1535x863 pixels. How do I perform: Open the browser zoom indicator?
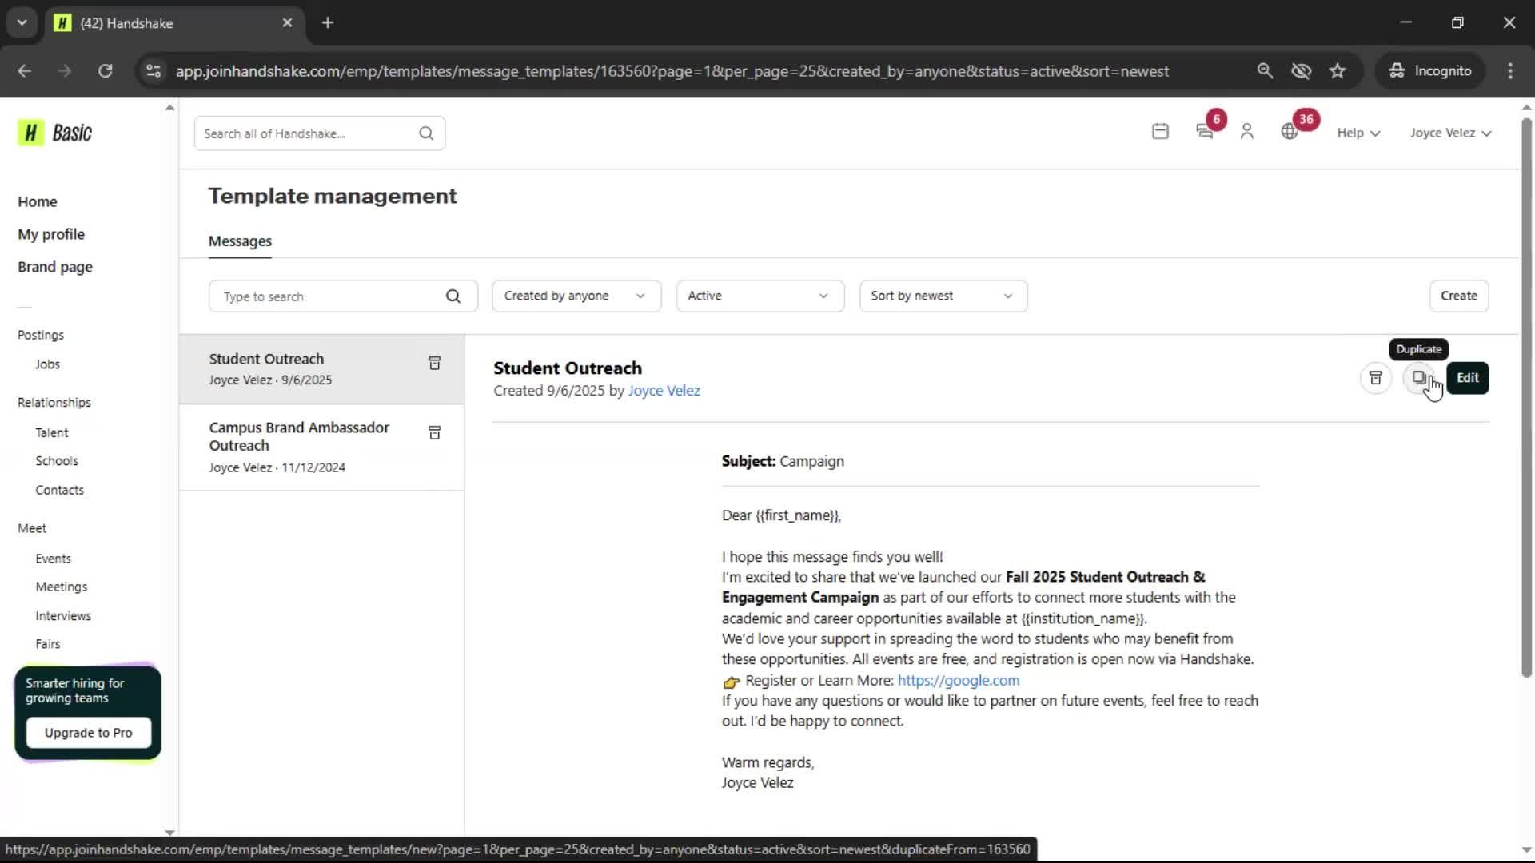click(x=1265, y=71)
